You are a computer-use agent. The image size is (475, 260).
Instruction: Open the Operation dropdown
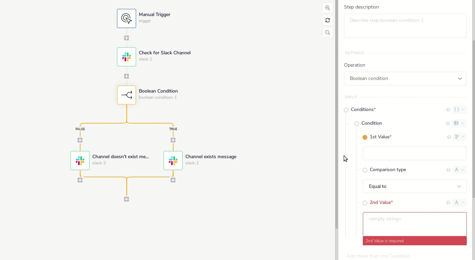(x=405, y=79)
